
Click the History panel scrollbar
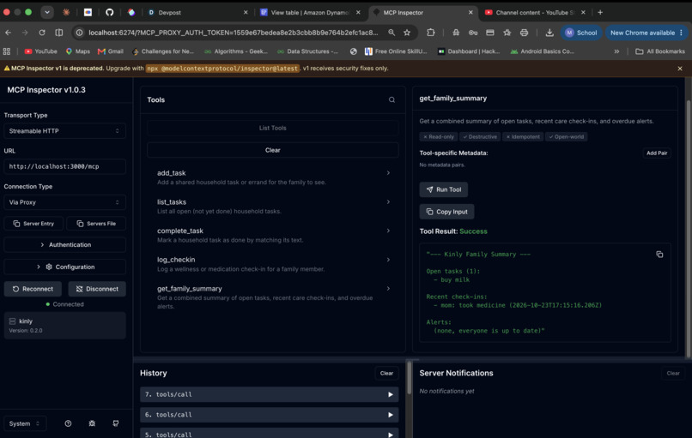[x=410, y=378]
